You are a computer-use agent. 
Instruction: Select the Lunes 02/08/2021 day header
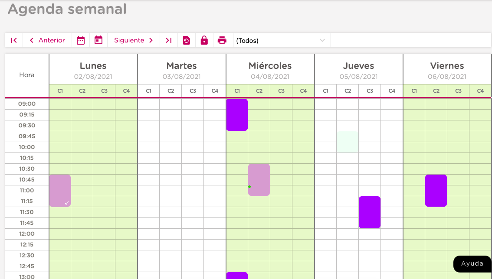pos(93,70)
